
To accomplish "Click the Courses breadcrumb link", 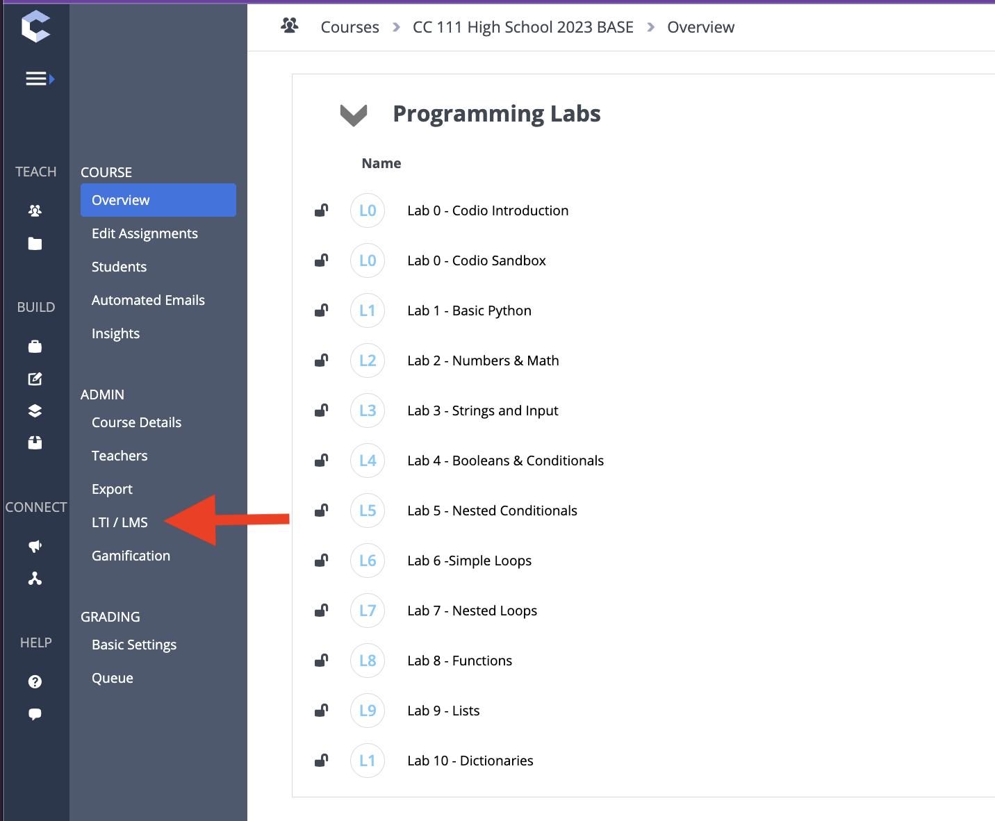I will click(350, 27).
